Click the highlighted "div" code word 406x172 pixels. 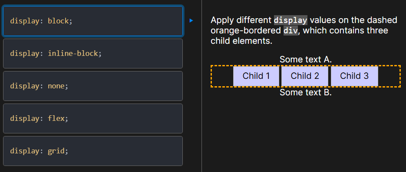coord(291,31)
